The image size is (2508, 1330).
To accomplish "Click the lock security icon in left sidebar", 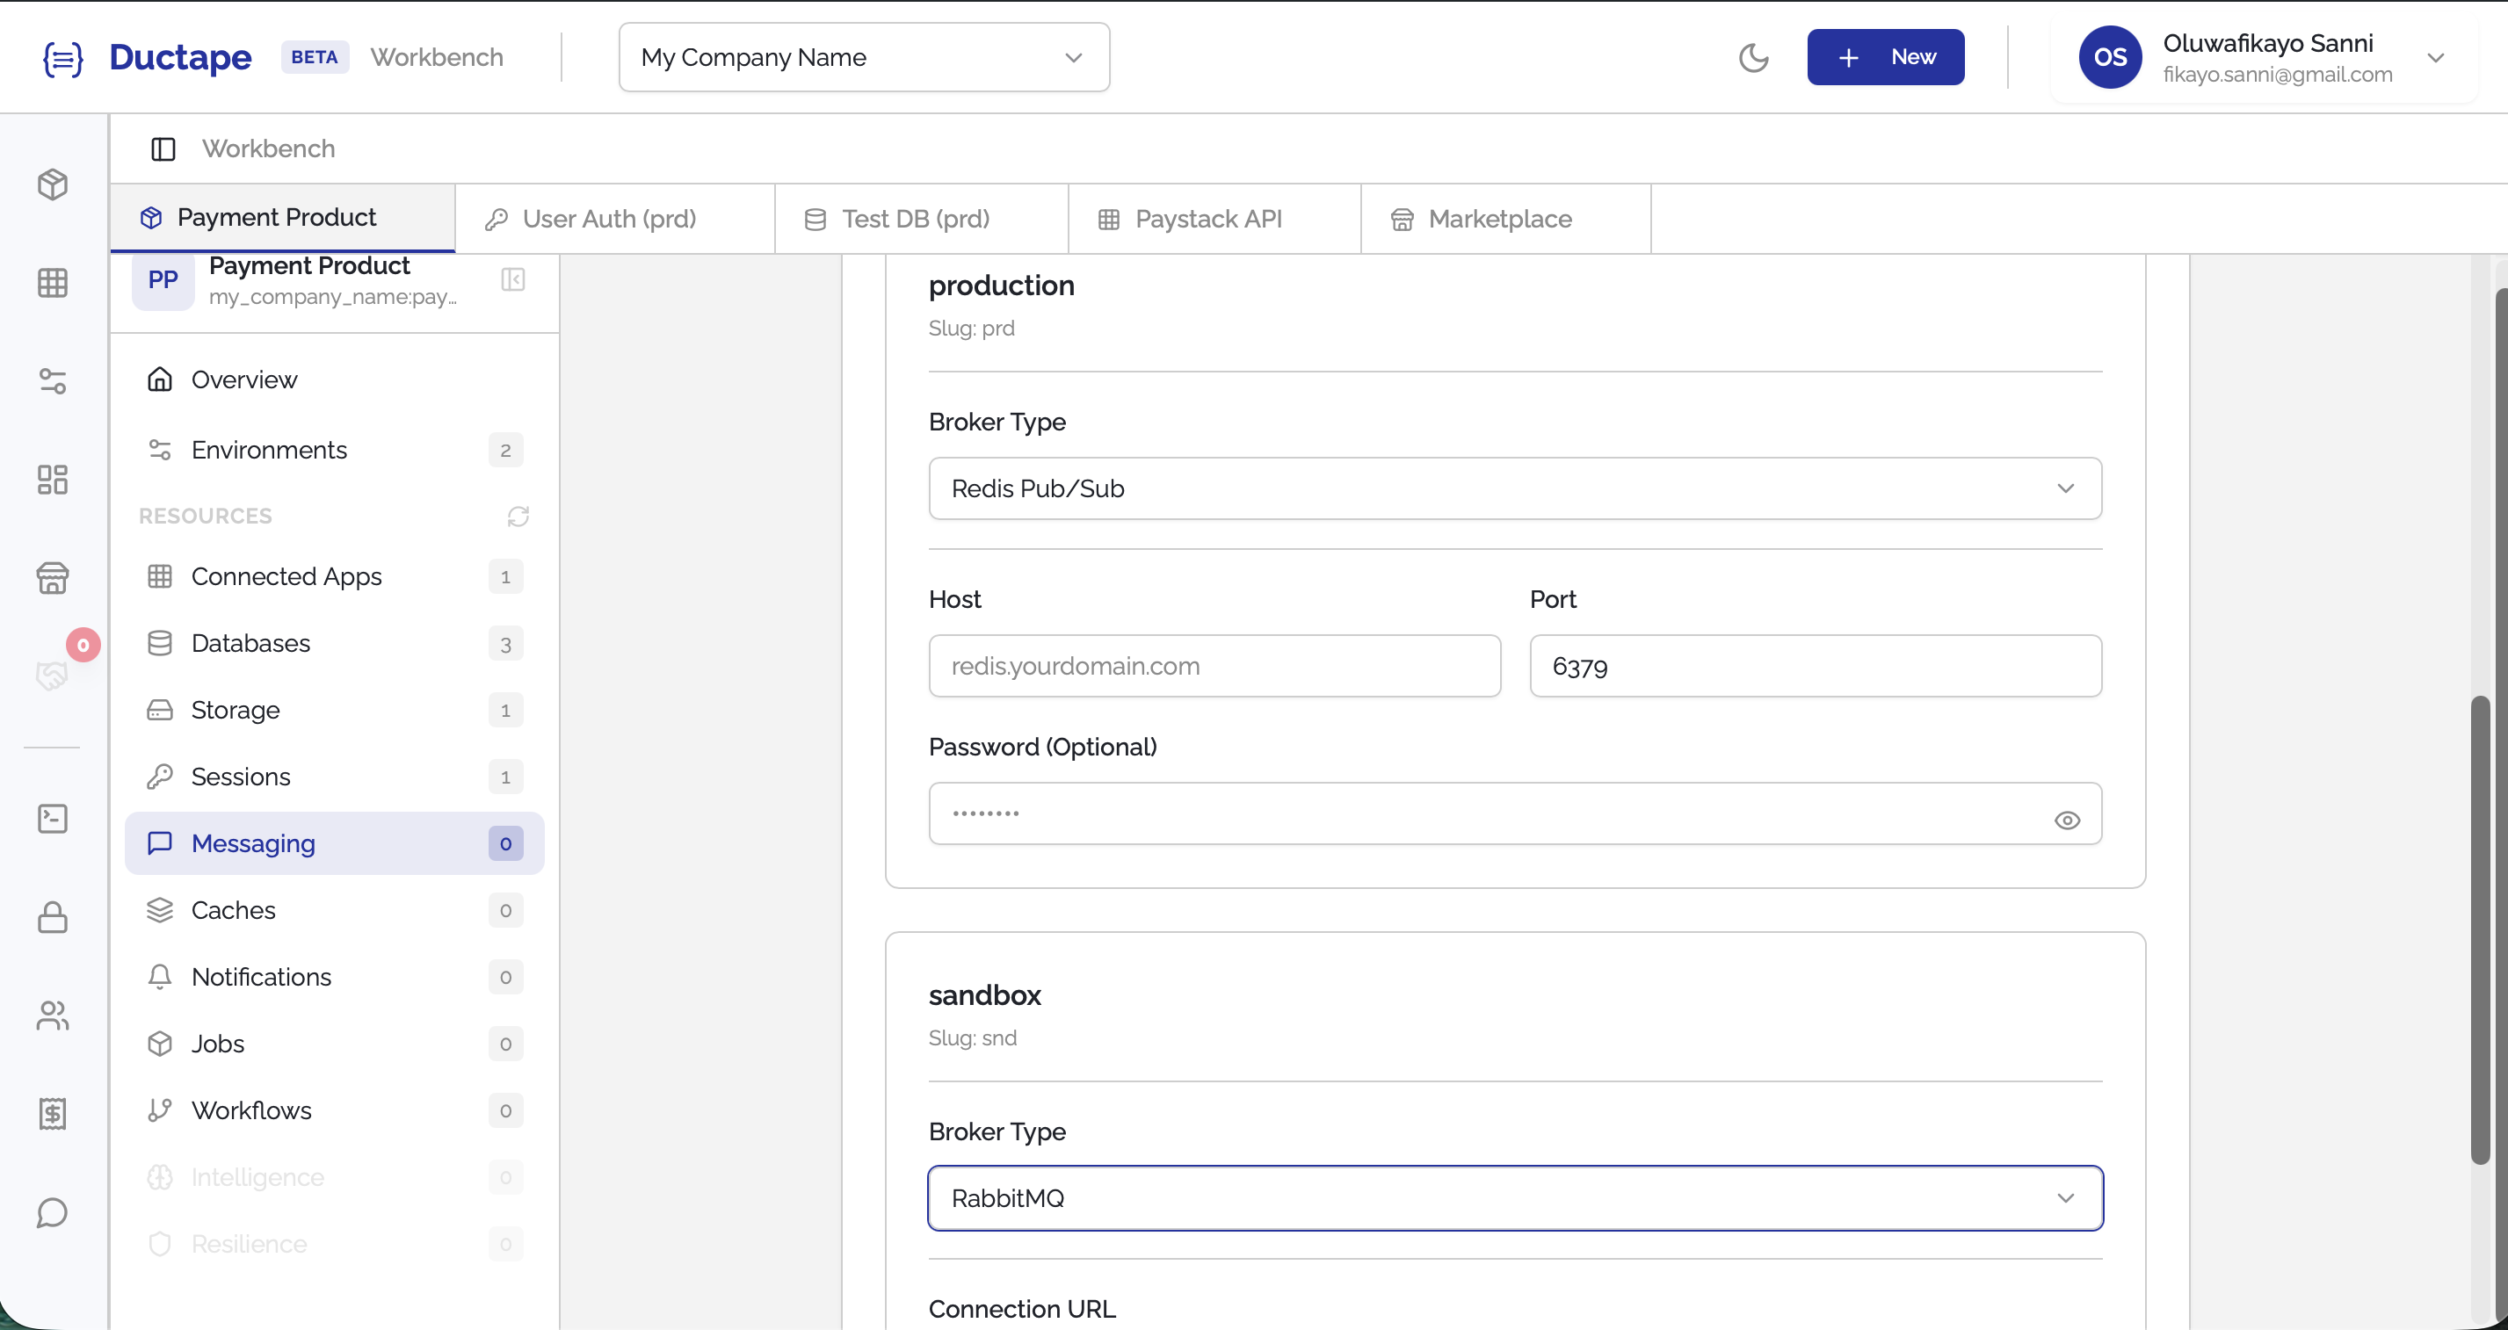I will [x=53, y=917].
